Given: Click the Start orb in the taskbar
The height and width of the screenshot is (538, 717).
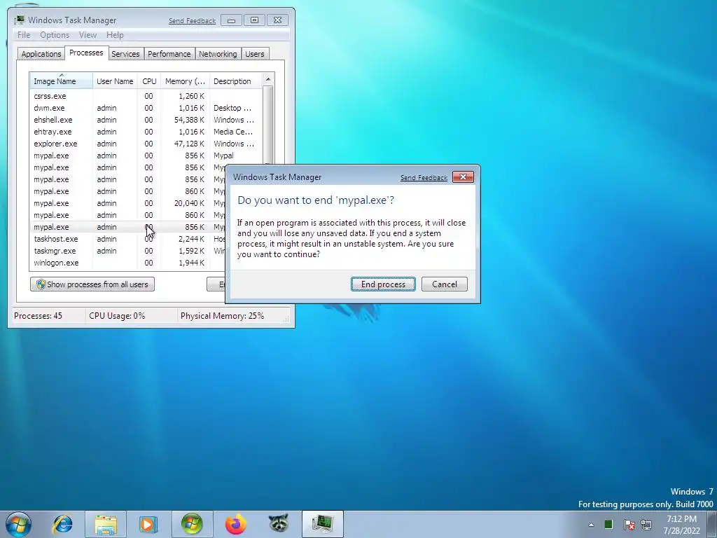Looking at the screenshot, I should pyautogui.click(x=18, y=524).
